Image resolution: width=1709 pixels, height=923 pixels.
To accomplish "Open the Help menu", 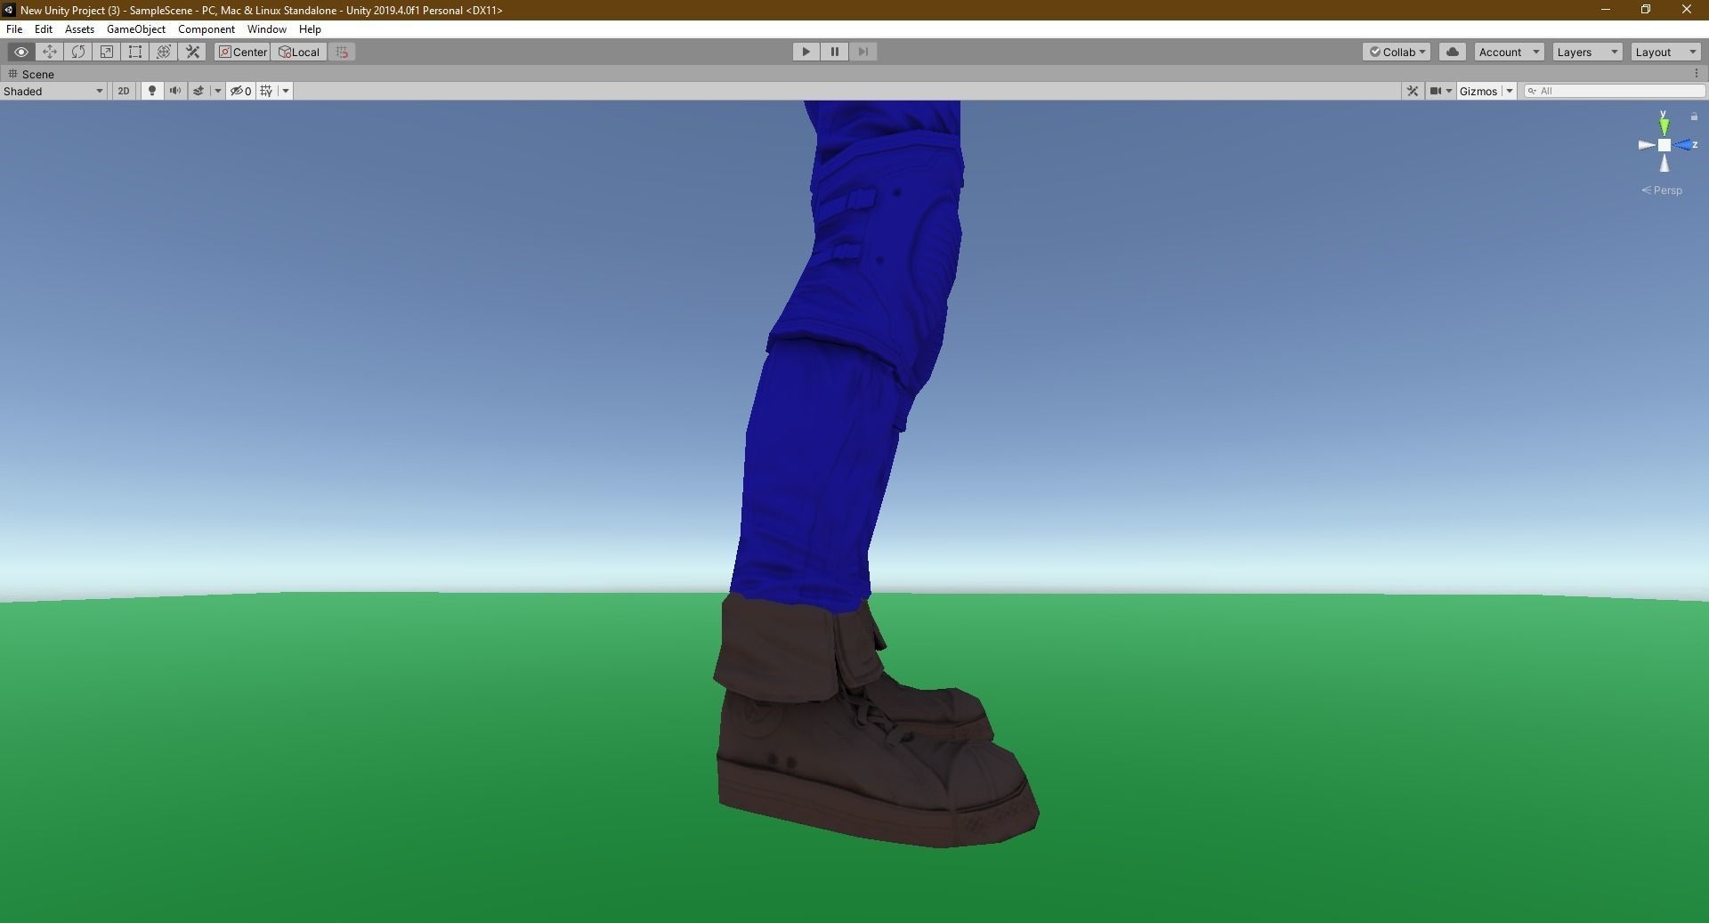I will coord(310,29).
